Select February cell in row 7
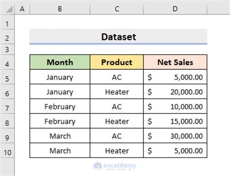Image resolution: width=230 pixels, height=176 pixels. tap(60, 106)
